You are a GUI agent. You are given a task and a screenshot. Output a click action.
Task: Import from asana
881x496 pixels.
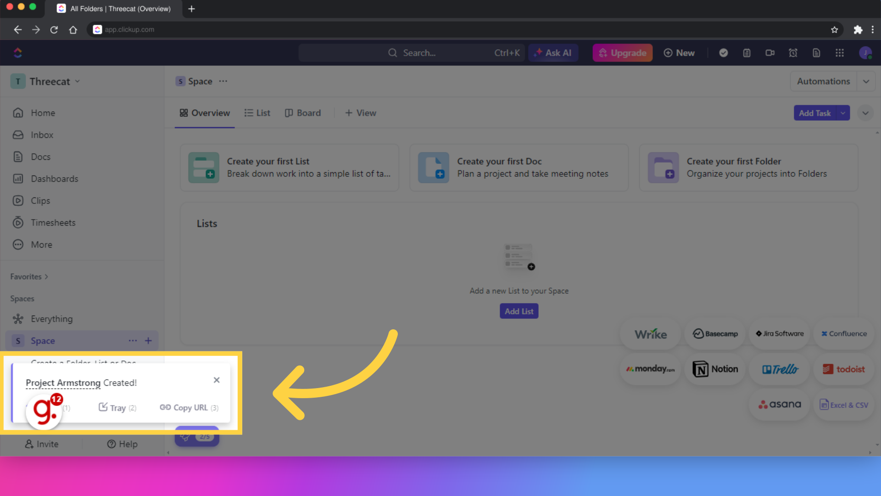(780, 405)
